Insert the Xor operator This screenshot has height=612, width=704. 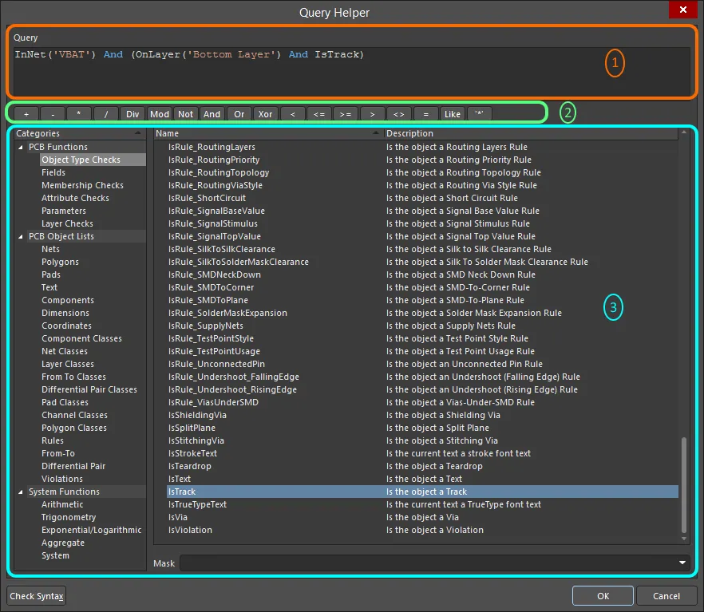tap(265, 114)
